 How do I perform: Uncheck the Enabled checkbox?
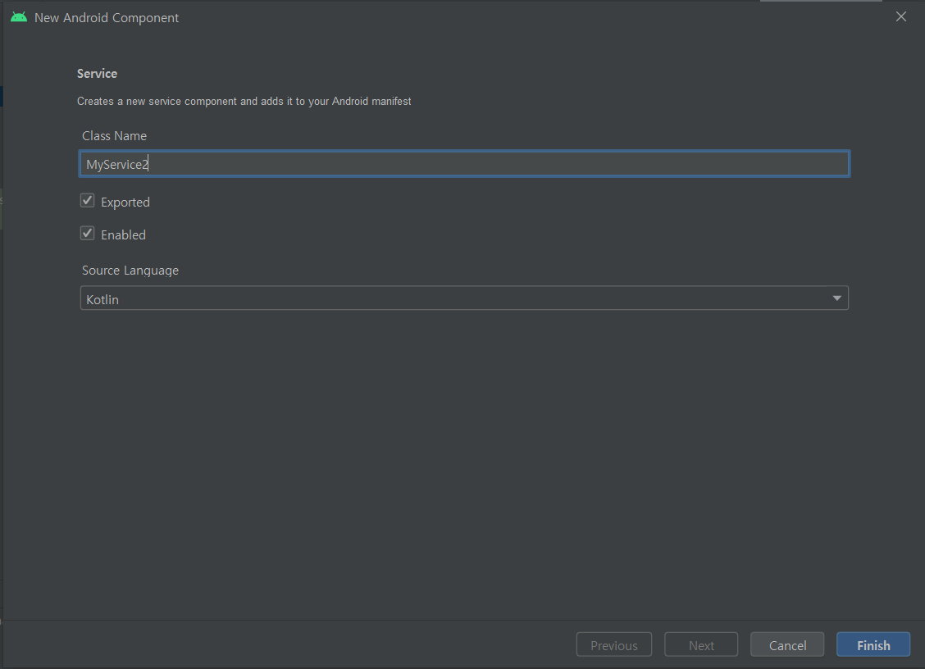(x=87, y=234)
